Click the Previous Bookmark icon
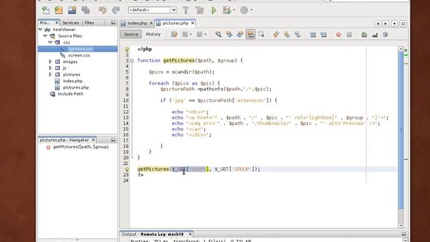 click(276, 34)
